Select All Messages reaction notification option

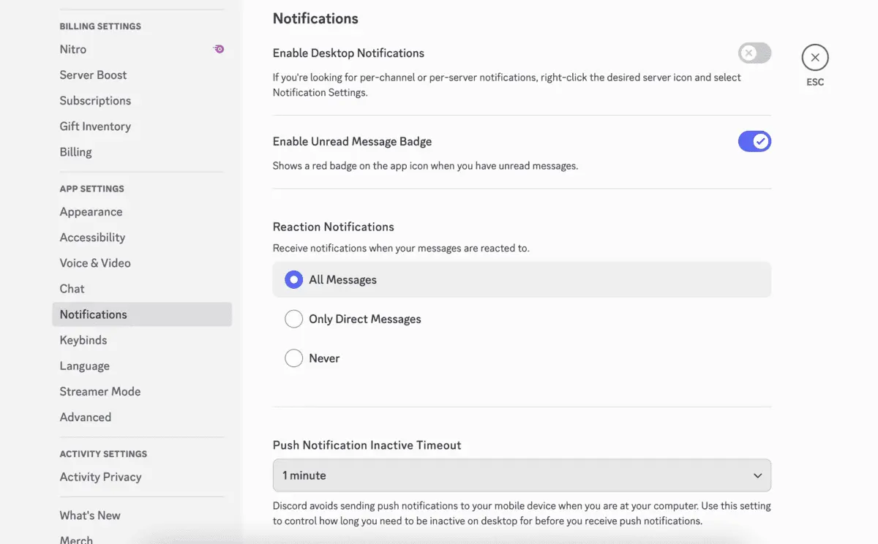pyautogui.click(x=293, y=279)
